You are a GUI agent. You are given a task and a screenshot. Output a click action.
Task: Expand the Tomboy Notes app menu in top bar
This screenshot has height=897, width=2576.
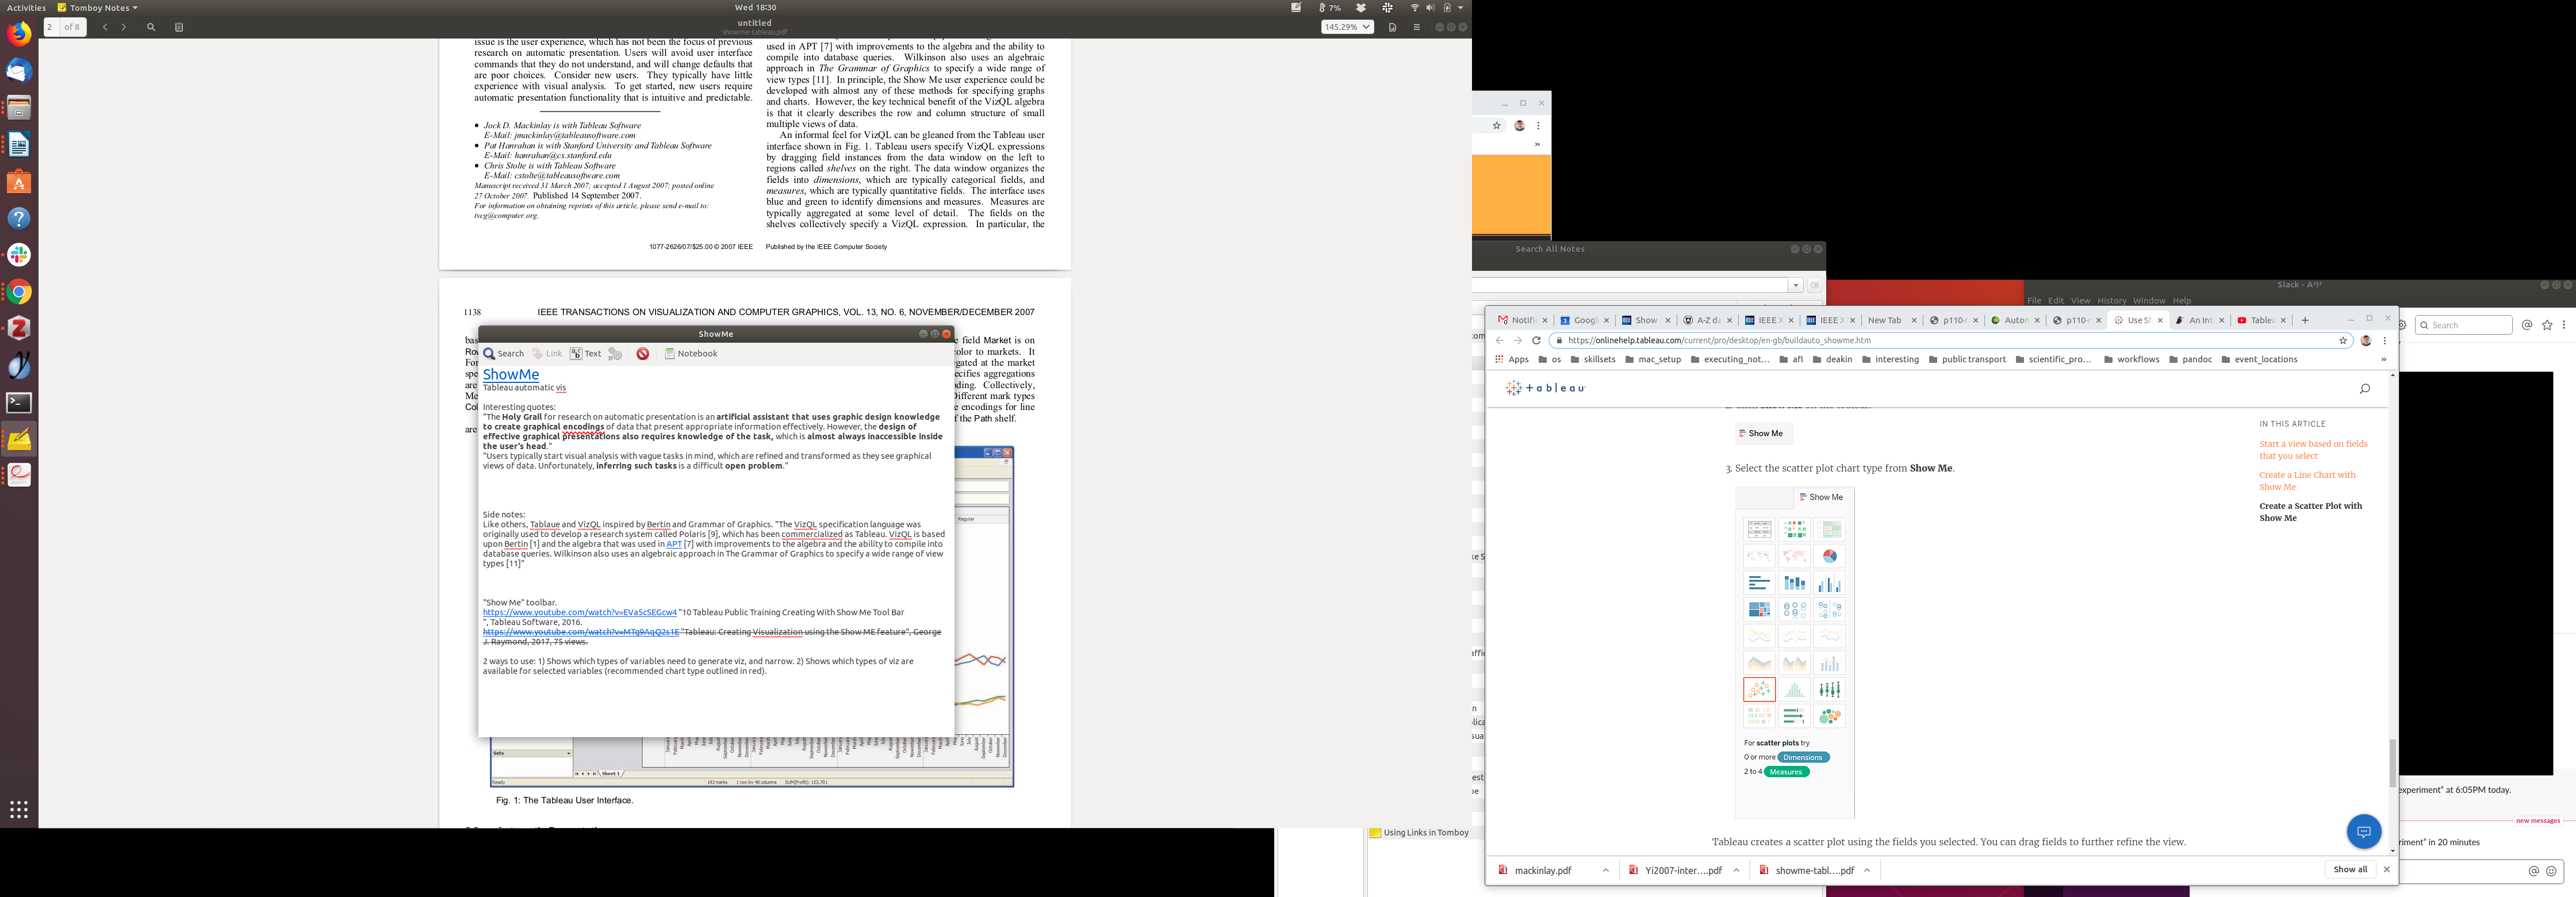(98, 8)
